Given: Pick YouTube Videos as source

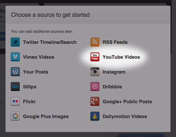Looking at the screenshot, I should click(121, 57).
